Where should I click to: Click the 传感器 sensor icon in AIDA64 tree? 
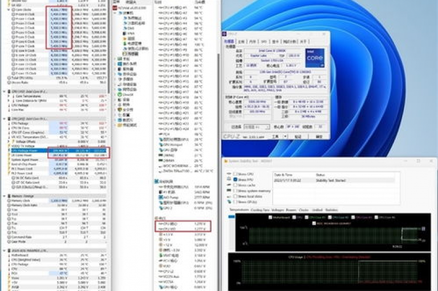click(125, 54)
